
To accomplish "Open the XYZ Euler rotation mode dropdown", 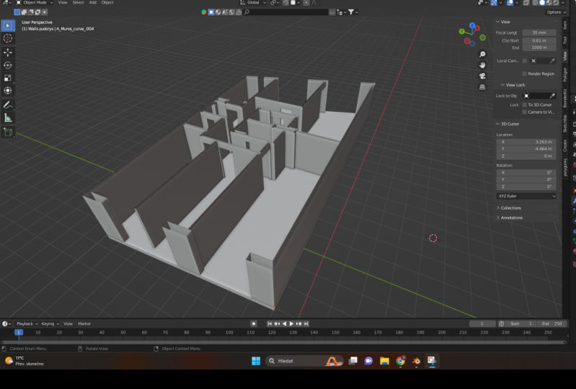I will [526, 196].
